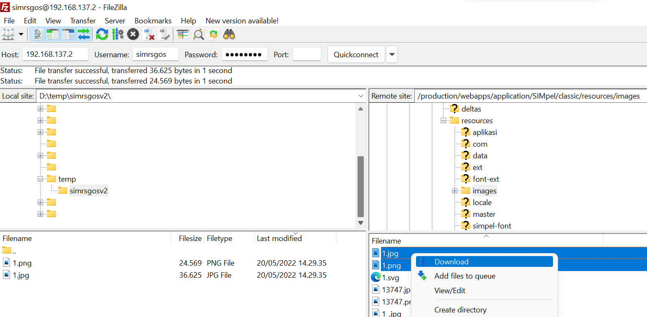Click the disconnect from server icon
647x317 pixels.
[149, 34]
